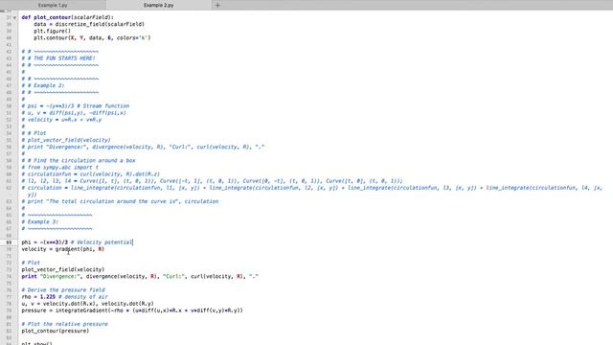Image resolution: width=613 pixels, height=345 pixels.
Task: Click the uncommented plot_vector_field(velocity) line
Action: [x=63, y=269]
